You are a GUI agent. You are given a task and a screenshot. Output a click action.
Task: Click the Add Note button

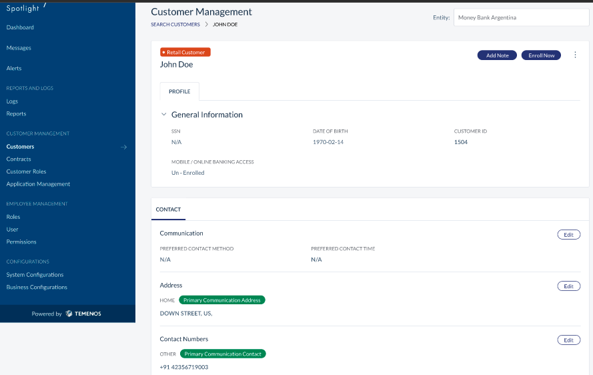point(497,55)
